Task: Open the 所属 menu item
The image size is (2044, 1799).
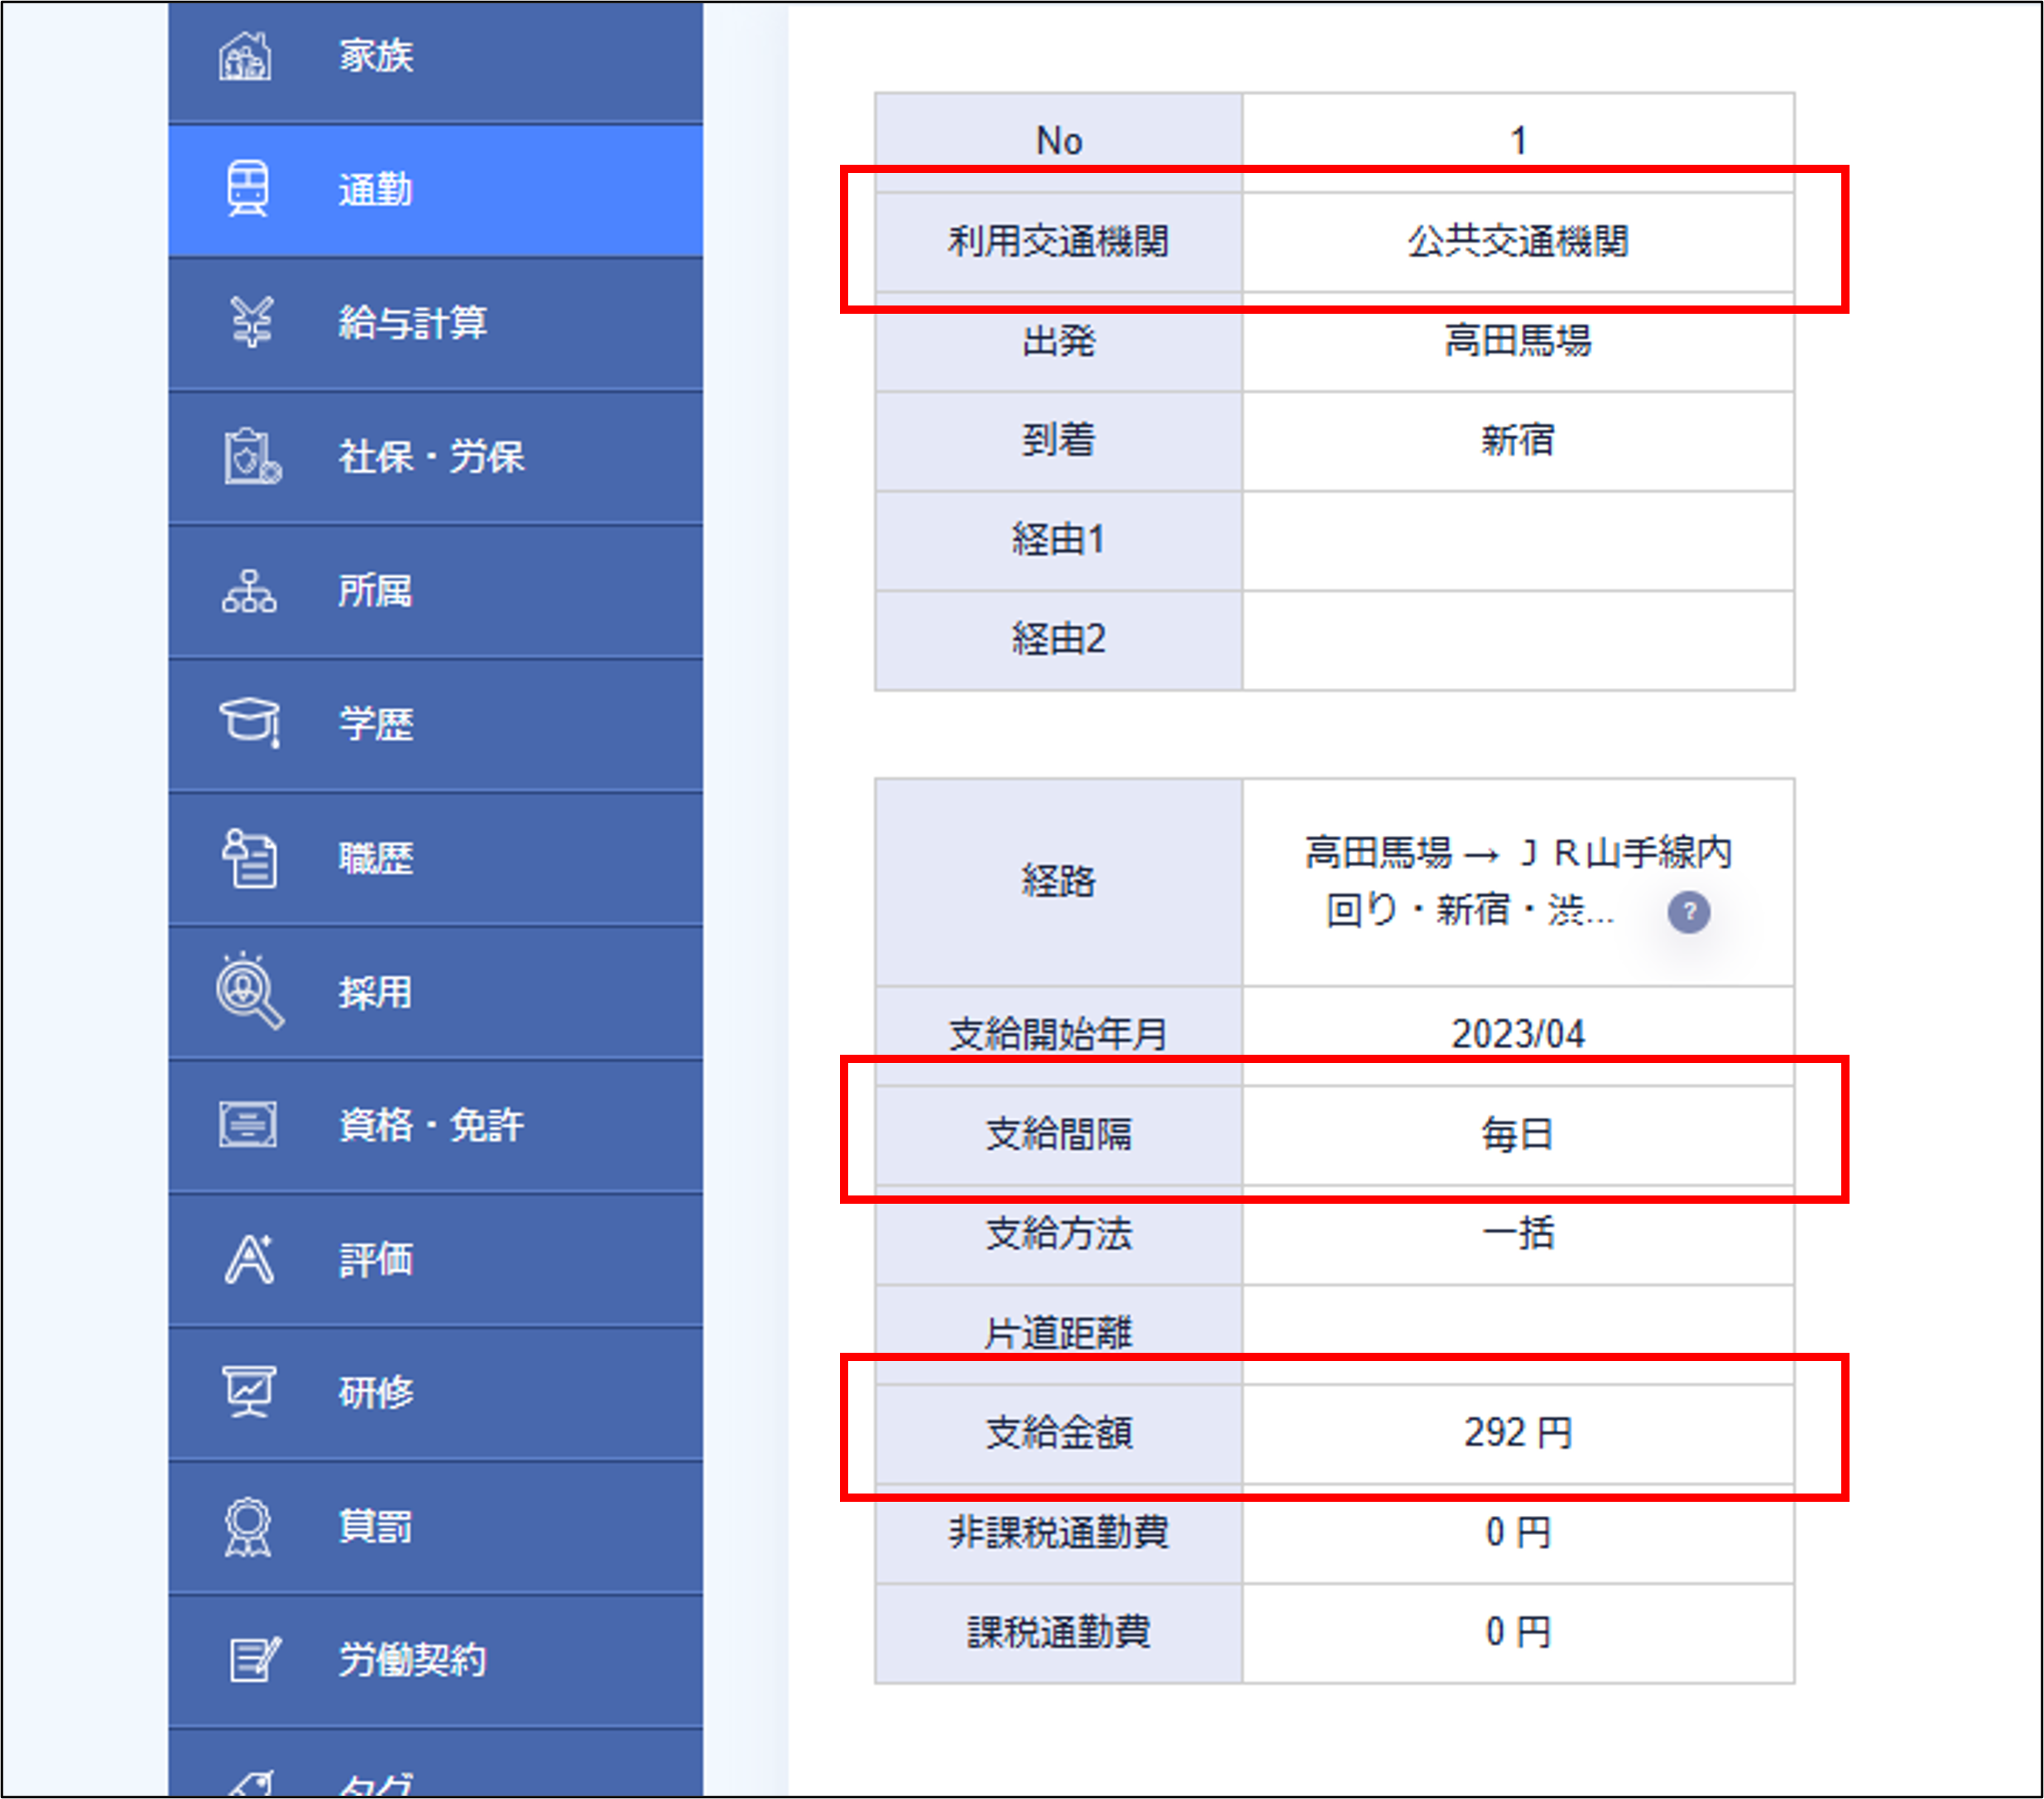Action: point(435,590)
